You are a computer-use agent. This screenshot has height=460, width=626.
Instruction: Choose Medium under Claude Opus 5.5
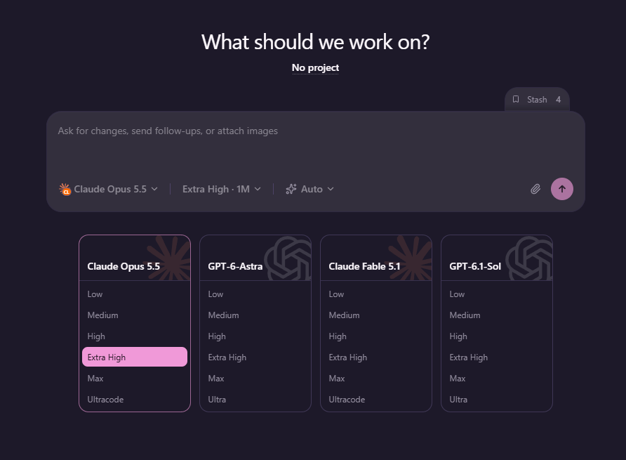[x=135, y=315]
